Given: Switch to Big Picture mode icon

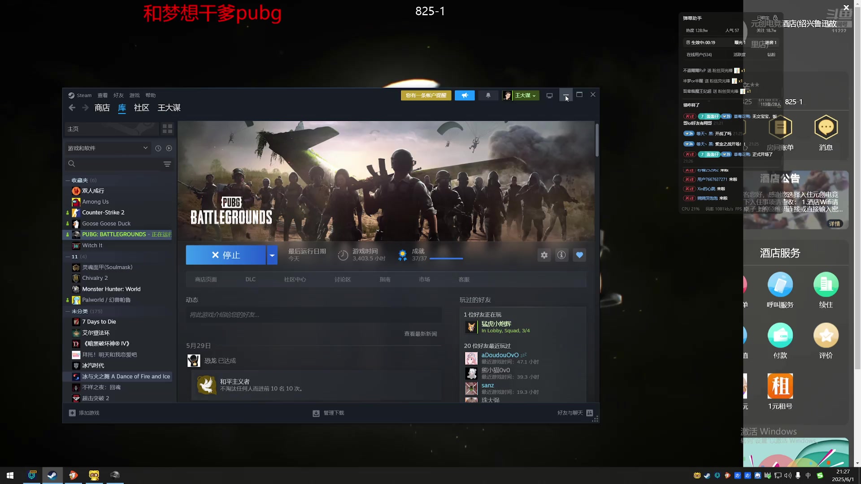Looking at the screenshot, I should click(x=549, y=95).
